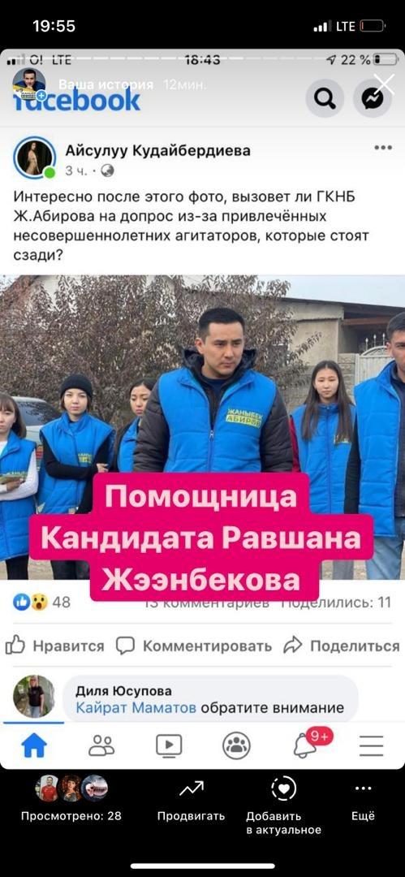
Task: Open Айсулуу Кудайбердиева profile name link
Action: coord(157,150)
